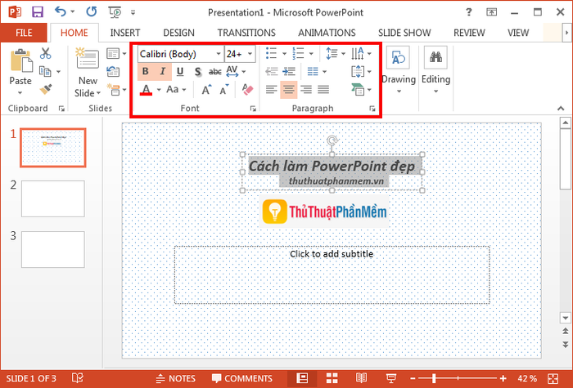This screenshot has width=573, height=388.
Task: Switch to Normal view in status bar
Action: coord(302,378)
